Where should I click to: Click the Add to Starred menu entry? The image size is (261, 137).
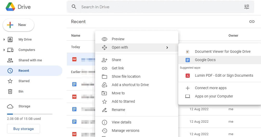point(123,101)
